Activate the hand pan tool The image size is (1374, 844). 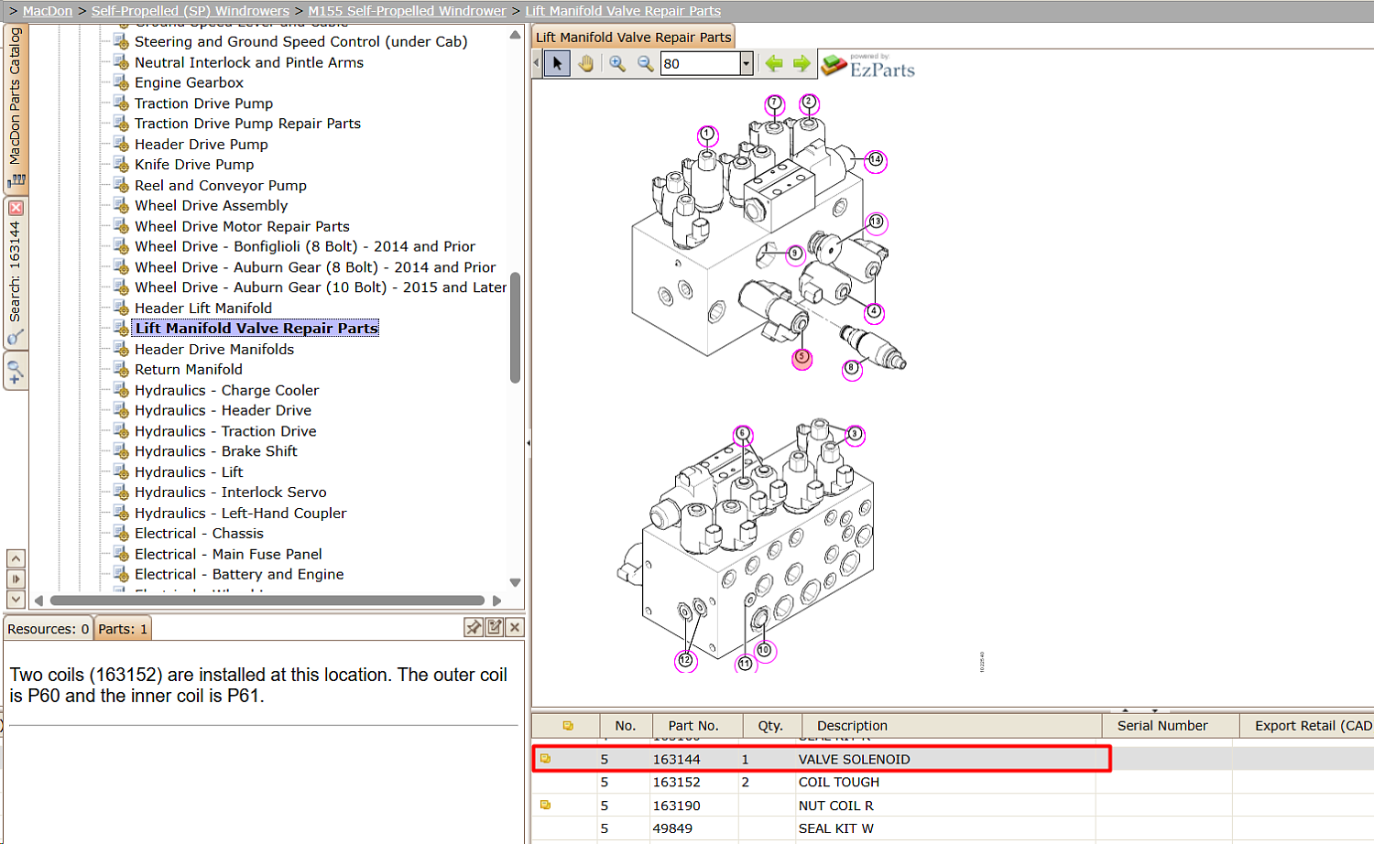pos(585,63)
